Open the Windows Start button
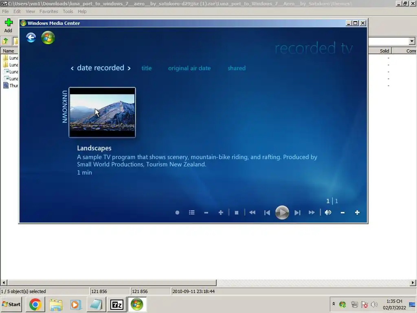 [x=11, y=304]
